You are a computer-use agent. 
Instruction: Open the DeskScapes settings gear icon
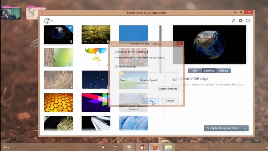[x=241, y=20]
